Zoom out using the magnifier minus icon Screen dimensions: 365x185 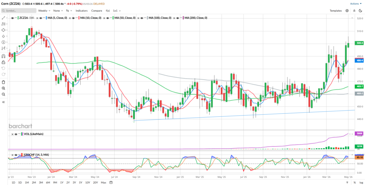point(4,94)
